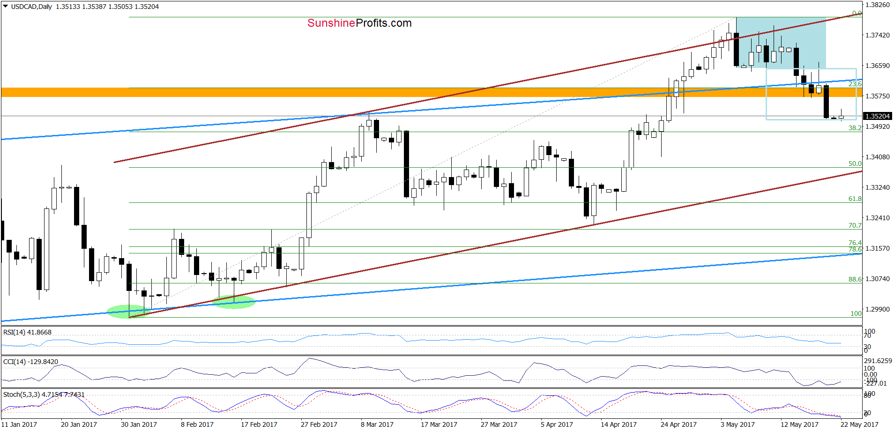Click the 3 May 2017 date label
894x431 pixels.
click(738, 424)
